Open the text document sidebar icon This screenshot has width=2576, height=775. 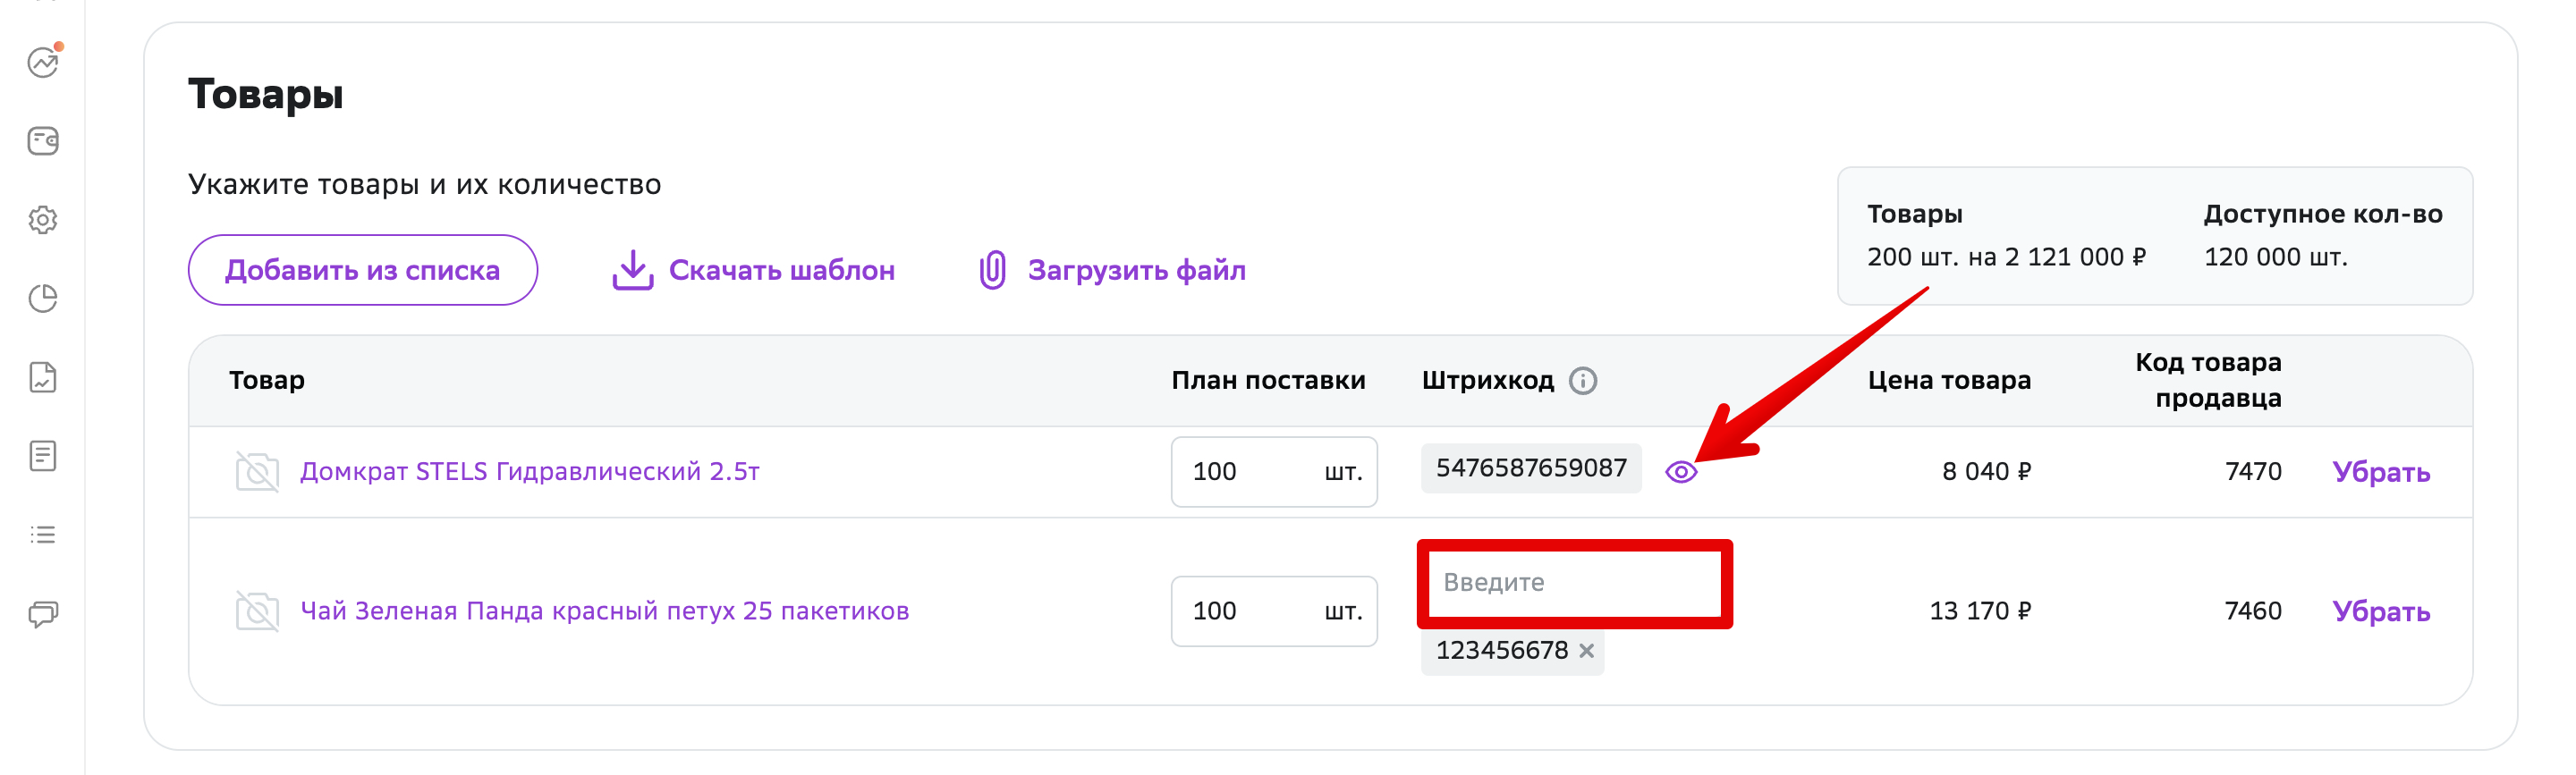pyautogui.click(x=43, y=456)
